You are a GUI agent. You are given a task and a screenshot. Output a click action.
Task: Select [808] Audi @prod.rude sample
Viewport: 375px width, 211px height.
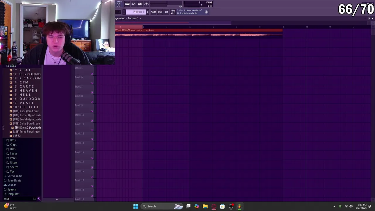[x=26, y=111]
